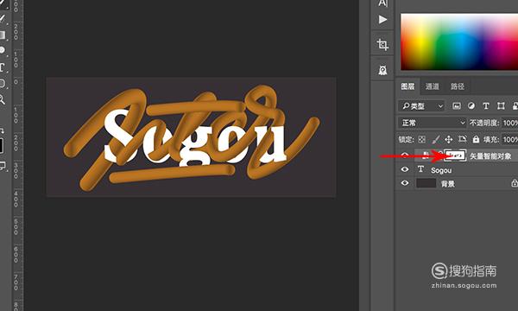Open the Actions panel play icon
This screenshot has height=311, width=518.
[382, 20]
